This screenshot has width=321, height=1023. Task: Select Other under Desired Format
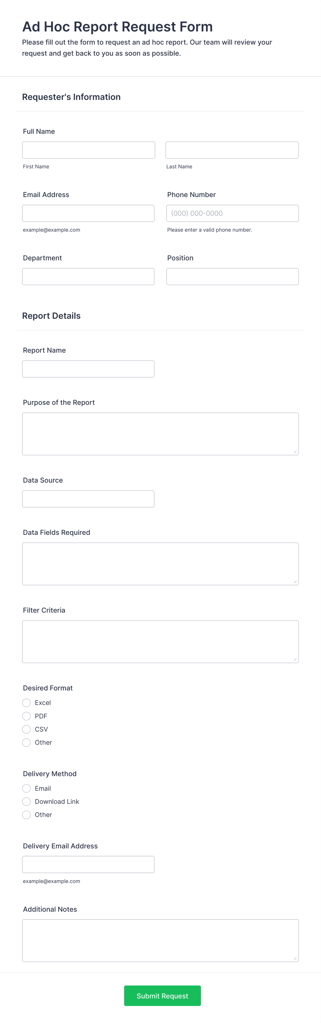pyautogui.click(x=26, y=742)
